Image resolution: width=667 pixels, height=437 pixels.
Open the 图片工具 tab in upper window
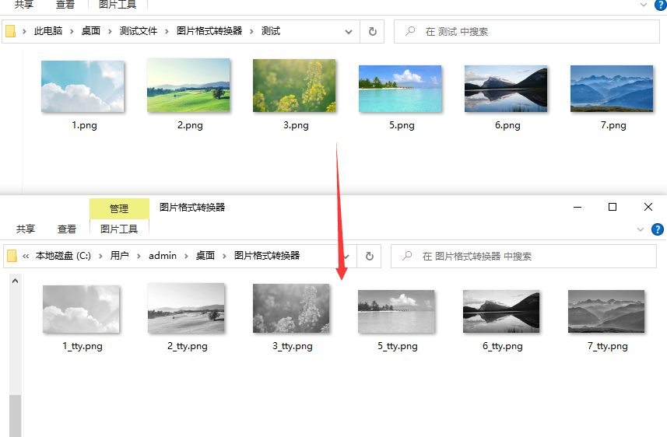coord(118,5)
